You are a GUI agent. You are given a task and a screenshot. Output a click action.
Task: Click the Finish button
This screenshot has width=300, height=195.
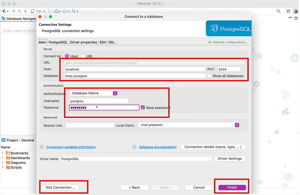tap(232, 187)
